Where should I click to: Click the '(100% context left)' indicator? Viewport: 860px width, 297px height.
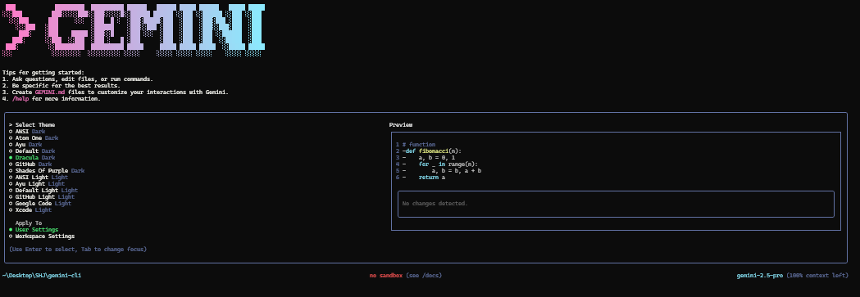point(817,275)
